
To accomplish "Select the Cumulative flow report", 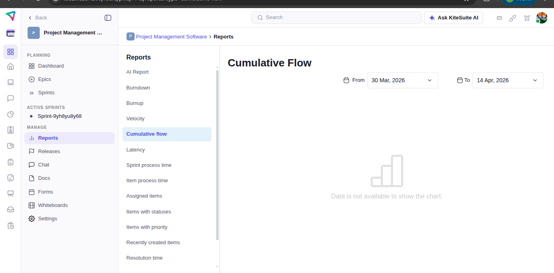I will pyautogui.click(x=167, y=134).
